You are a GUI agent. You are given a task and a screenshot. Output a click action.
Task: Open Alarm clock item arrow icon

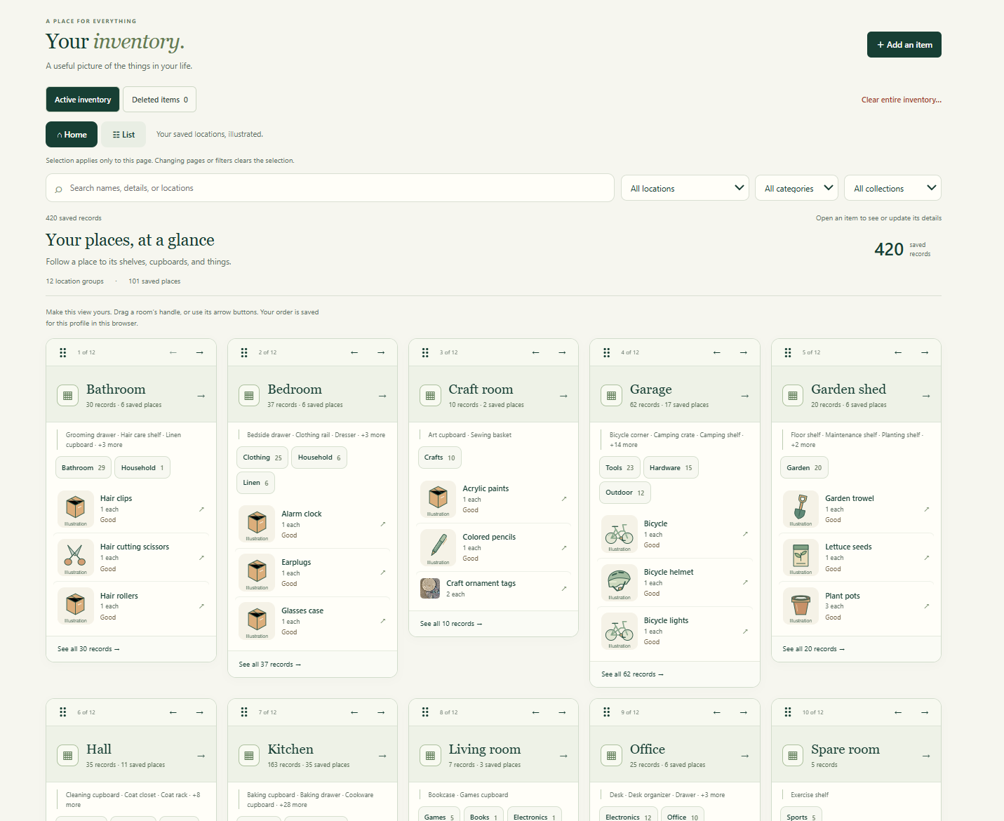pos(382,524)
